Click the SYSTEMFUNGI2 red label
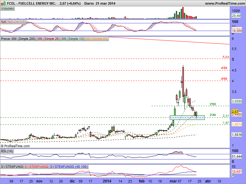Image resolution: width=246 pixels, height=184 pixels. pos(37,167)
